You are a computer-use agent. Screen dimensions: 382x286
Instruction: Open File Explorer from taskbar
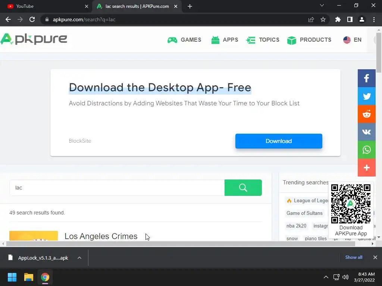(28, 277)
